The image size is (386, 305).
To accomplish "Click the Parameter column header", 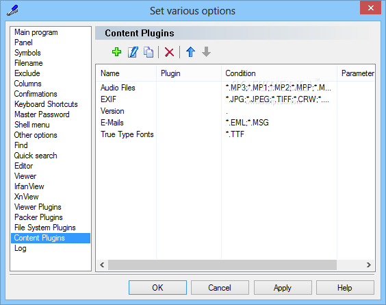I will pos(356,73).
